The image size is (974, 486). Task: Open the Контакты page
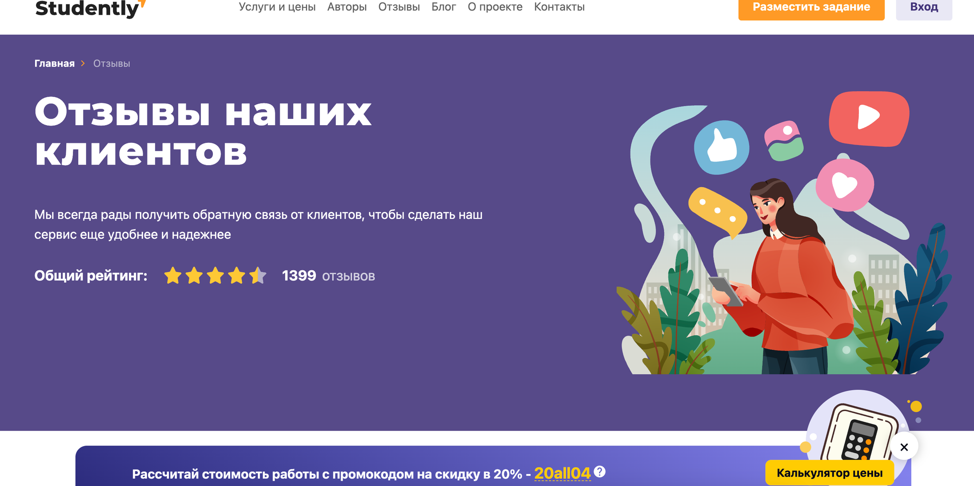559,7
